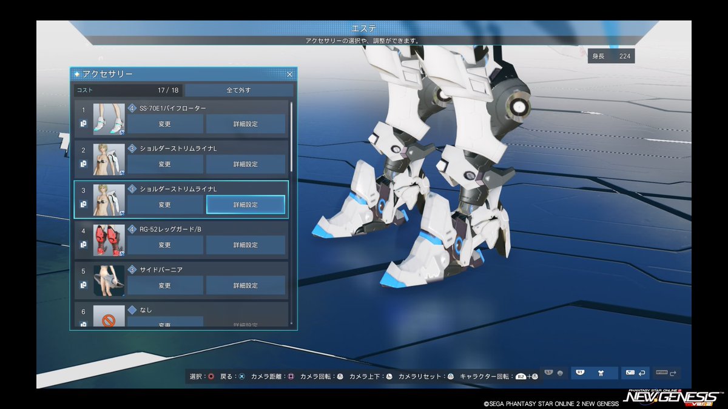This screenshot has width=728, height=409.
Task: Click the cost 3 diamond in slot 2
Action: click(x=132, y=148)
